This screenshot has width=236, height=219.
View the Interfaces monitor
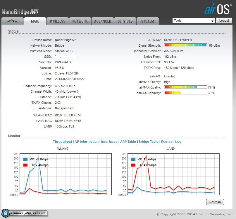(x=109, y=142)
